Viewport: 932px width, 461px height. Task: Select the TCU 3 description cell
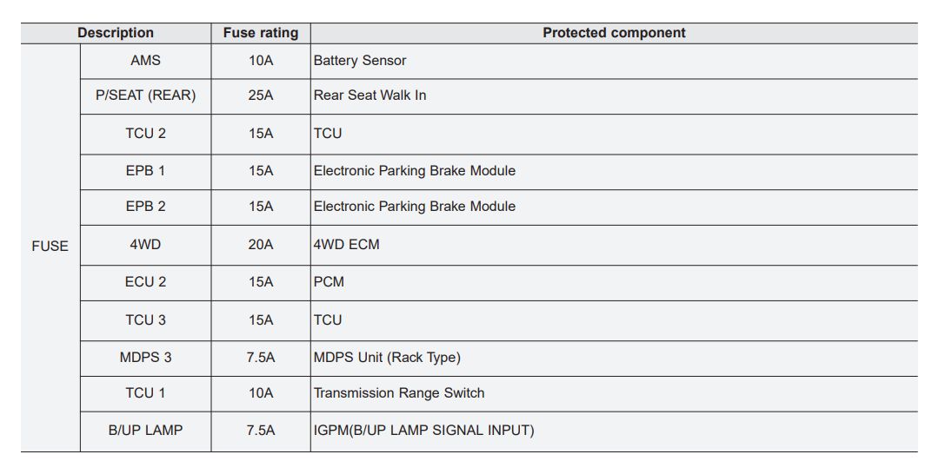145,320
